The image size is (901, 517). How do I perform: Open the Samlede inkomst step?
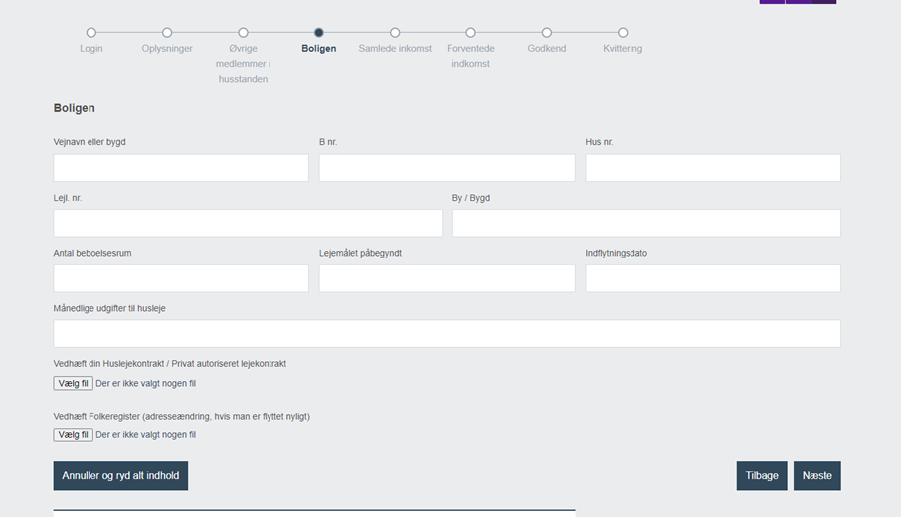point(395,33)
